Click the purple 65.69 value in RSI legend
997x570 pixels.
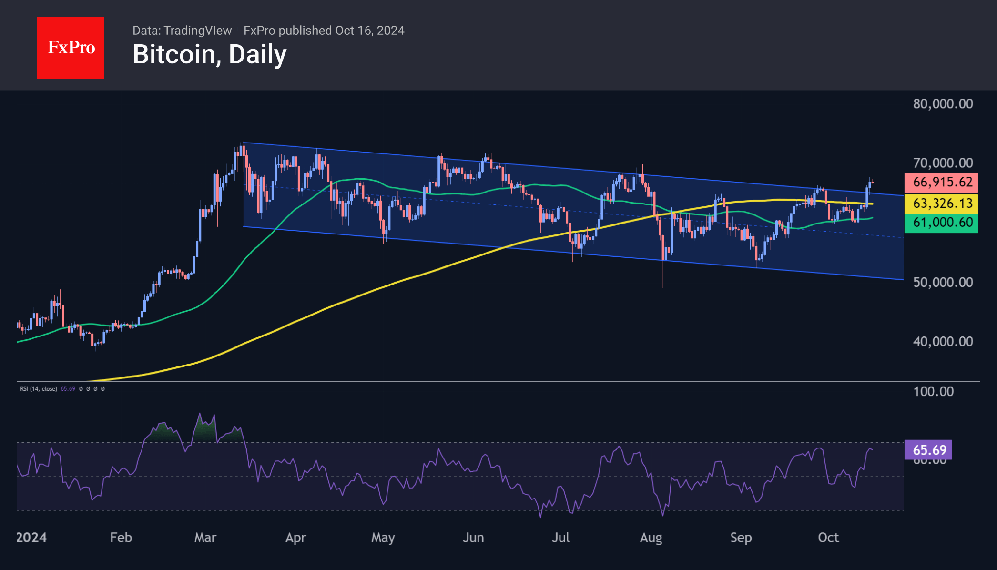point(68,389)
